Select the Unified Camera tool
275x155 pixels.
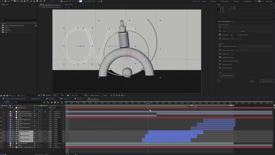tap(15, 1)
